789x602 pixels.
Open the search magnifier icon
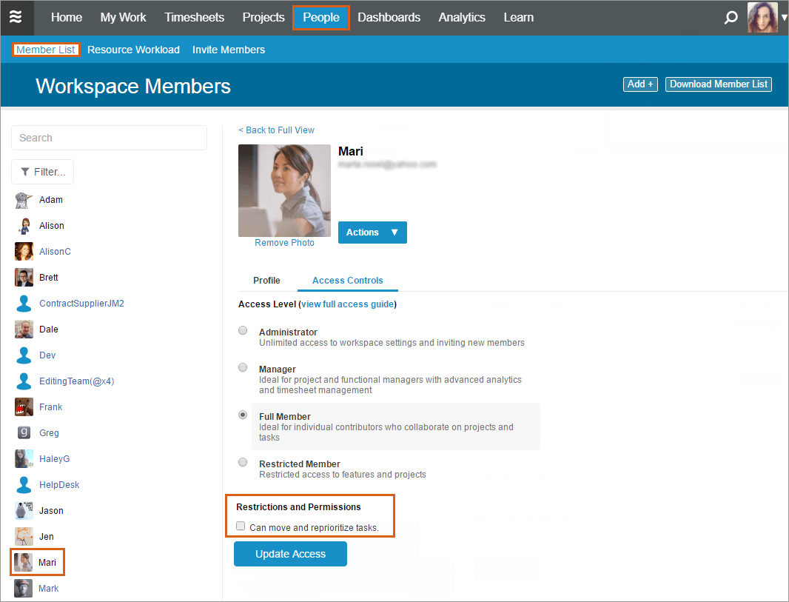coord(731,18)
